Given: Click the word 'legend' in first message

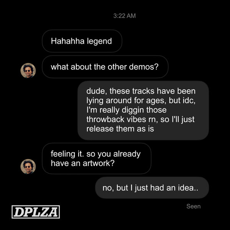Looking at the screenshot, I should (99, 41).
